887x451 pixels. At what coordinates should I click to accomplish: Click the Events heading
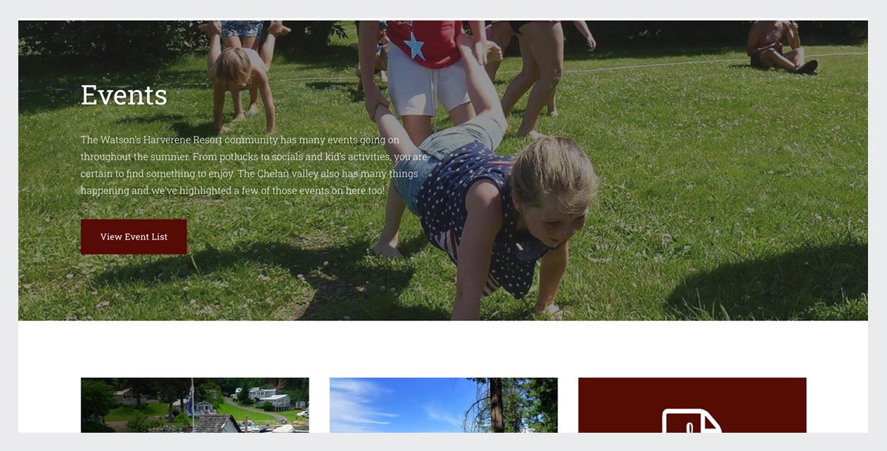pos(124,95)
